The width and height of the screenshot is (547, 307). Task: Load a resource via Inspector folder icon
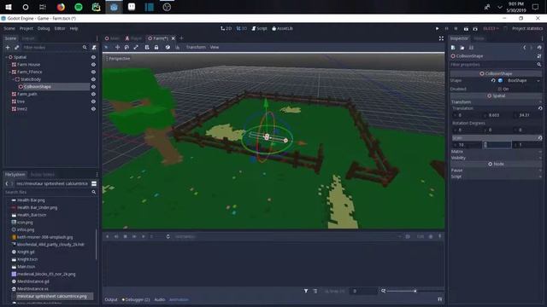[x=462, y=48]
